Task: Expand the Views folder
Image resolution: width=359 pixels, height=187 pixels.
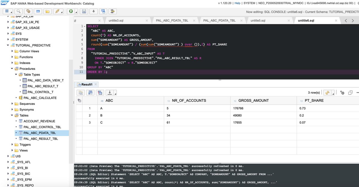Action: click(x=12, y=150)
